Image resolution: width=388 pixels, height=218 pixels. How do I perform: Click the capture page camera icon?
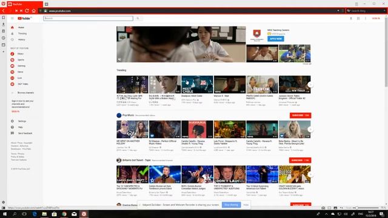323,208
